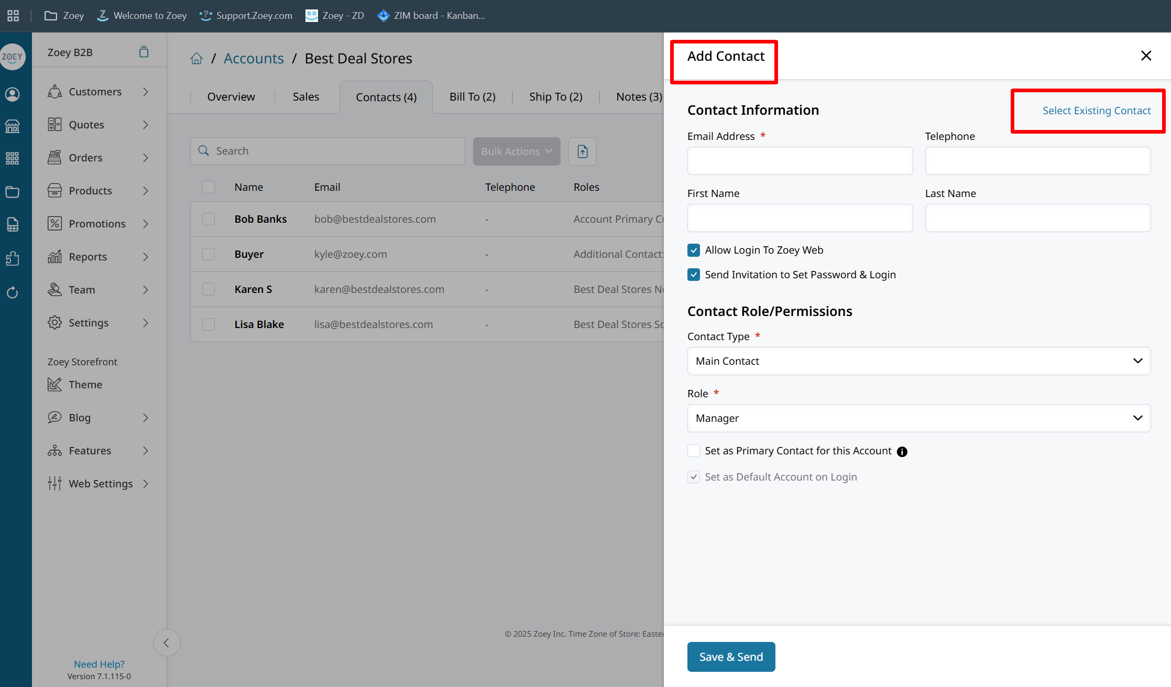
Task: Open the Zoey bookmarks folder
Action: point(64,16)
